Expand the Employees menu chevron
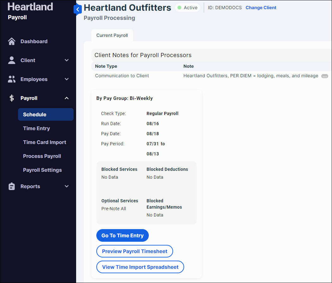 pyautogui.click(x=66, y=79)
